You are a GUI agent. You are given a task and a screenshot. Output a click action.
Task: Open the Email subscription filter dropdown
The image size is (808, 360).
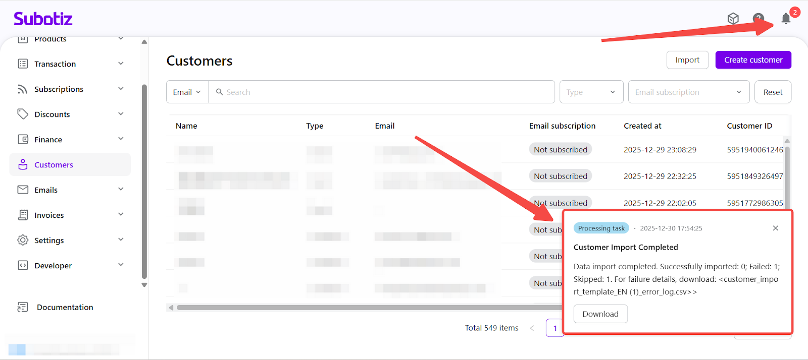[x=688, y=92]
